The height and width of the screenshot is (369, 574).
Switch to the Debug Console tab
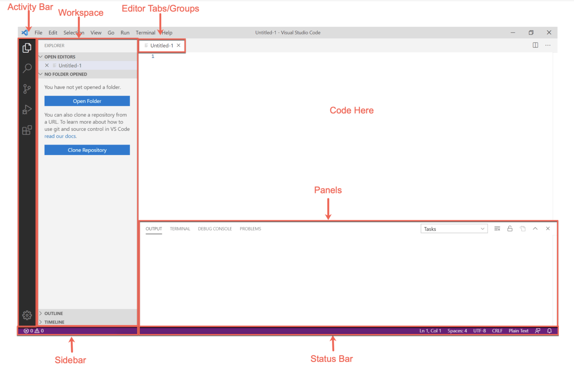click(x=215, y=229)
